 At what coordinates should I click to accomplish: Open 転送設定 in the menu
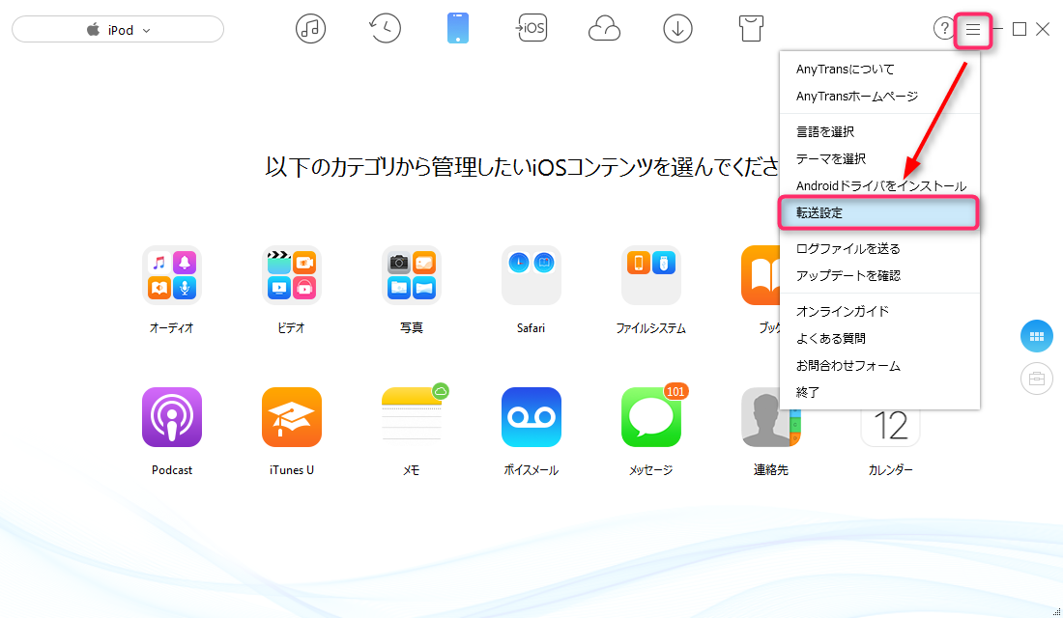[x=879, y=212]
